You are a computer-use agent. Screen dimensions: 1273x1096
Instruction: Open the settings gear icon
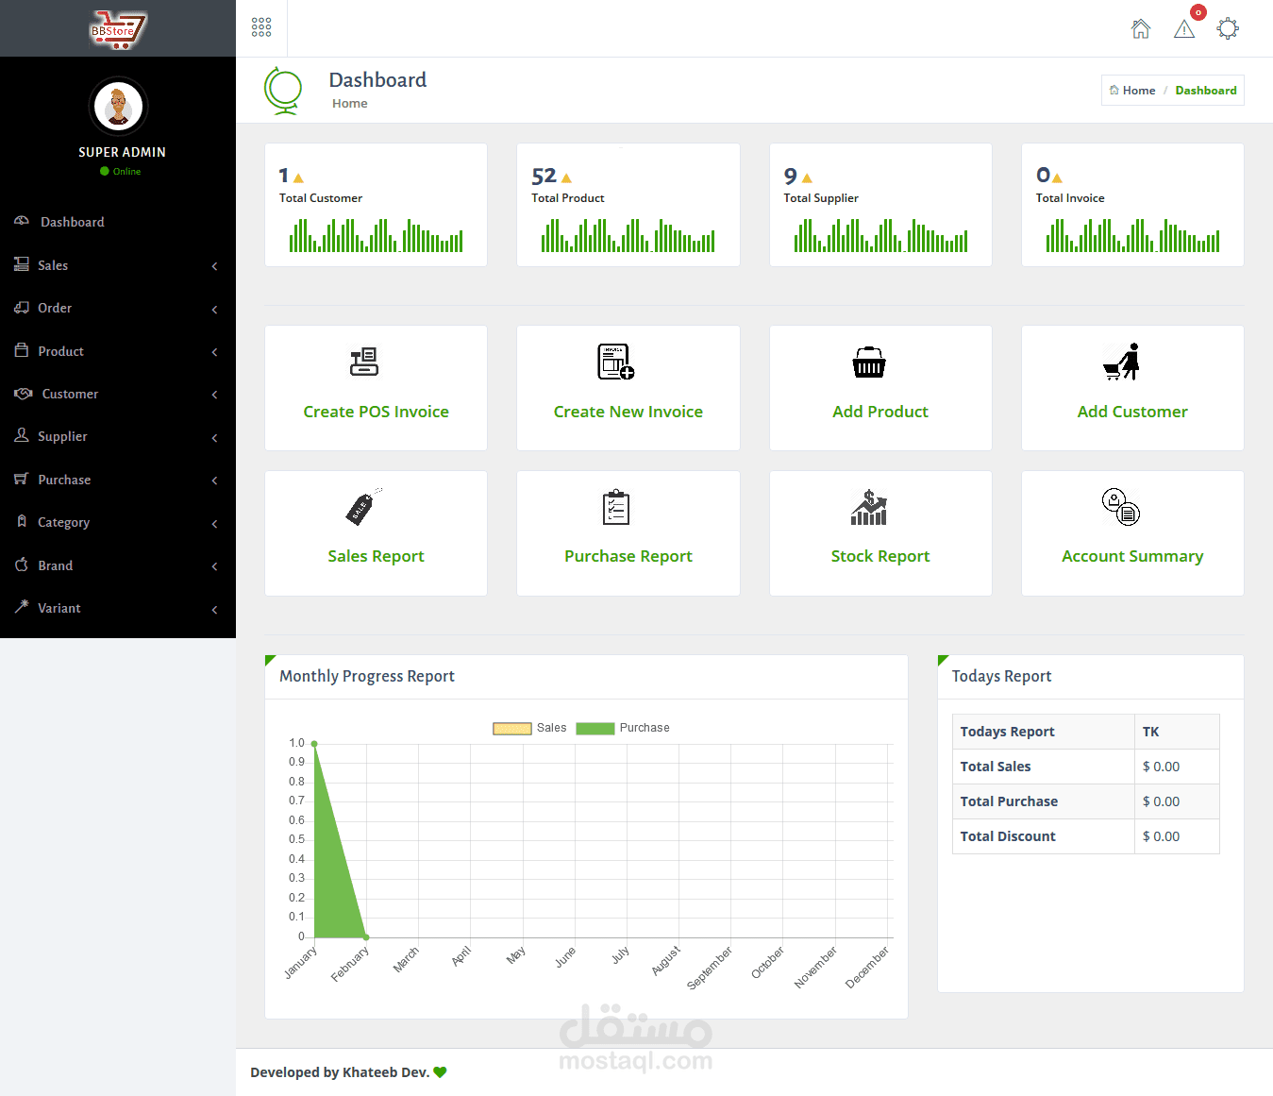click(x=1228, y=28)
